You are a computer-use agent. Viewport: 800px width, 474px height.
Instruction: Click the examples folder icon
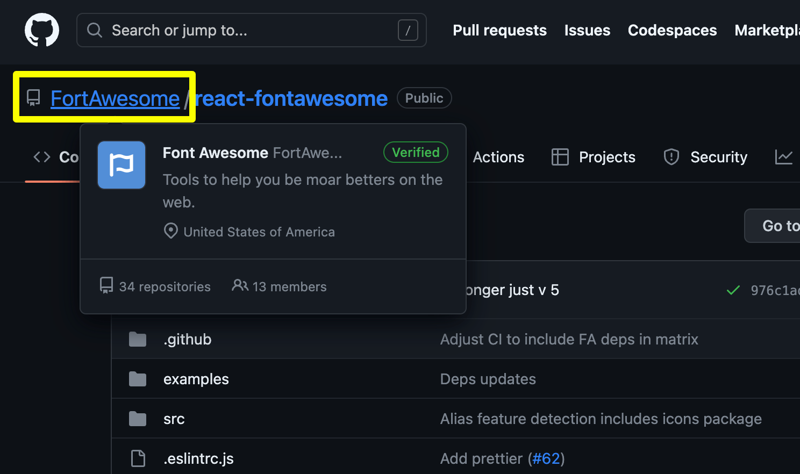(138, 379)
